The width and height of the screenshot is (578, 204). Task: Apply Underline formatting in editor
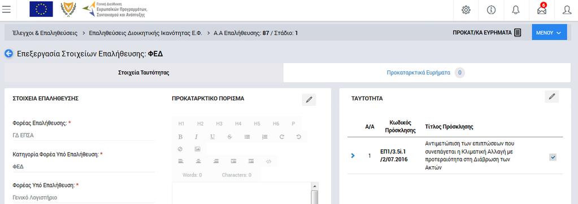(x=212, y=137)
